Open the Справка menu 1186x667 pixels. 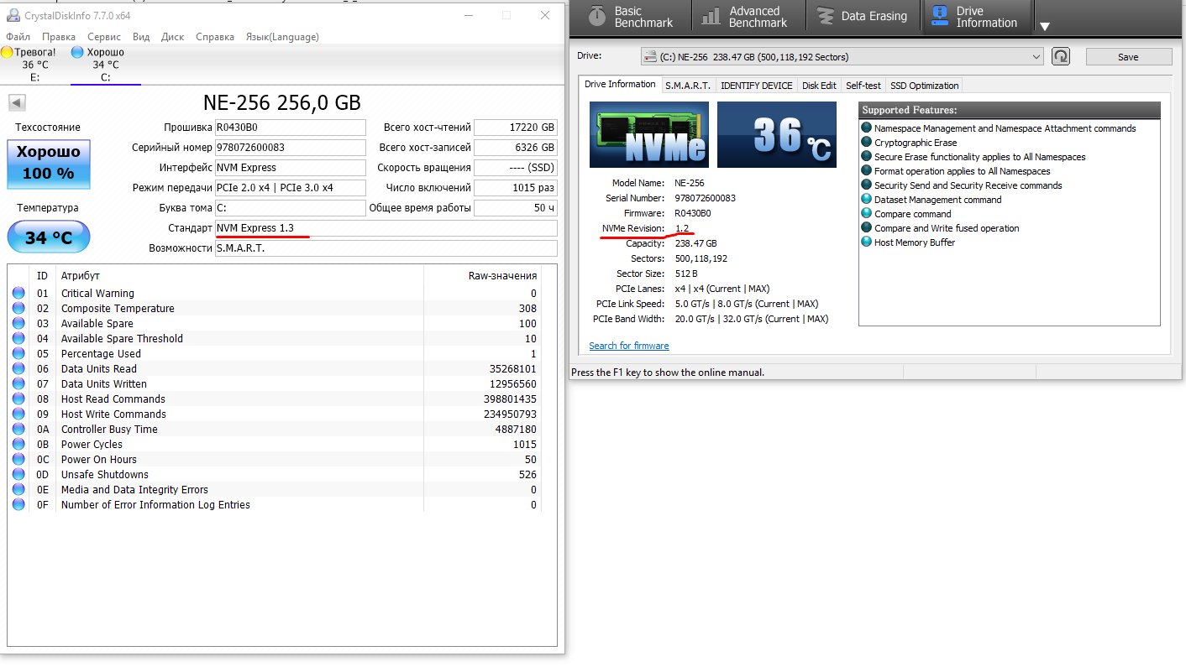click(215, 37)
